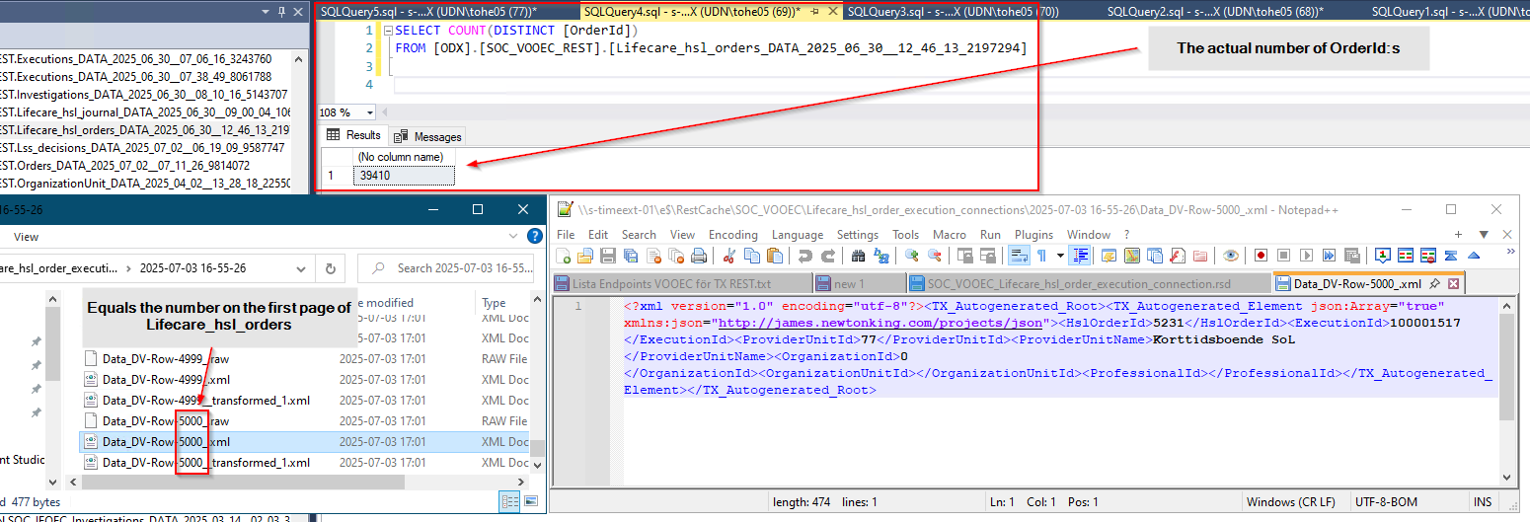Open Replace dialog in Notepad++ toolbar

[x=880, y=256]
